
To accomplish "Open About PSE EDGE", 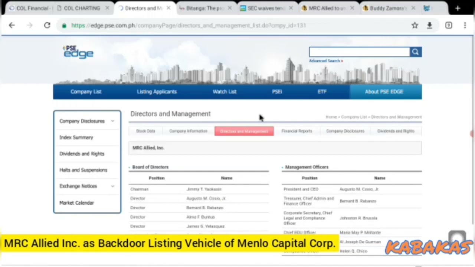I will click(384, 92).
